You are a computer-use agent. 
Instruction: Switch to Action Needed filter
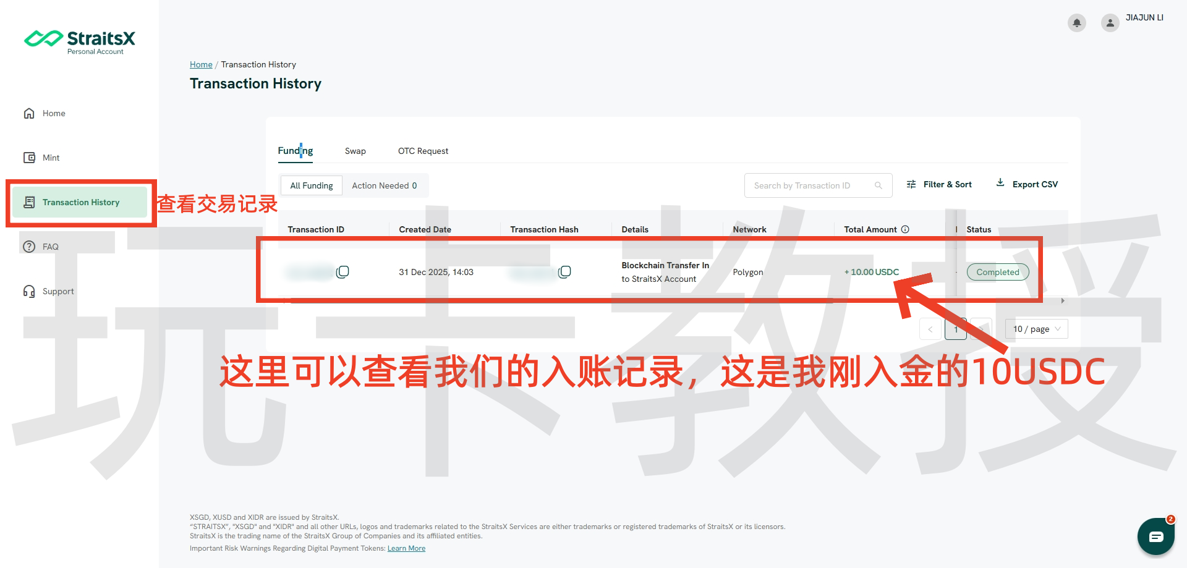click(x=384, y=185)
